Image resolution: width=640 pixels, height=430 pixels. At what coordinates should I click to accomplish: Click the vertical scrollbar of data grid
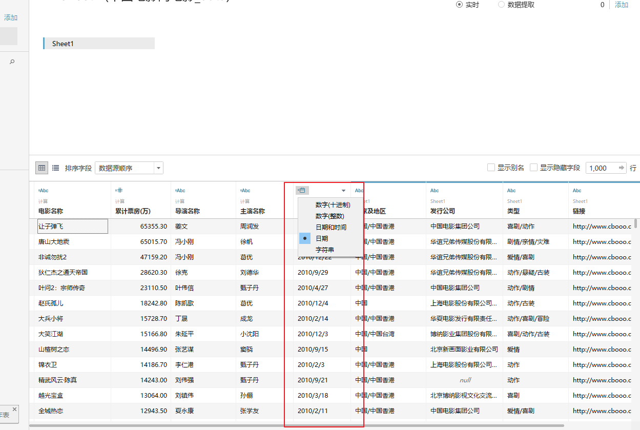pyautogui.click(x=636, y=223)
